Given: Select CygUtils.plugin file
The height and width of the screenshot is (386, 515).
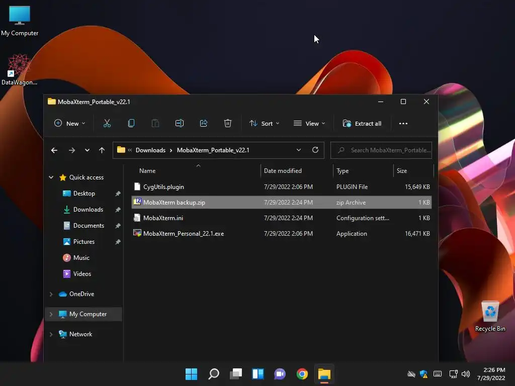Looking at the screenshot, I should (x=282, y=187).
